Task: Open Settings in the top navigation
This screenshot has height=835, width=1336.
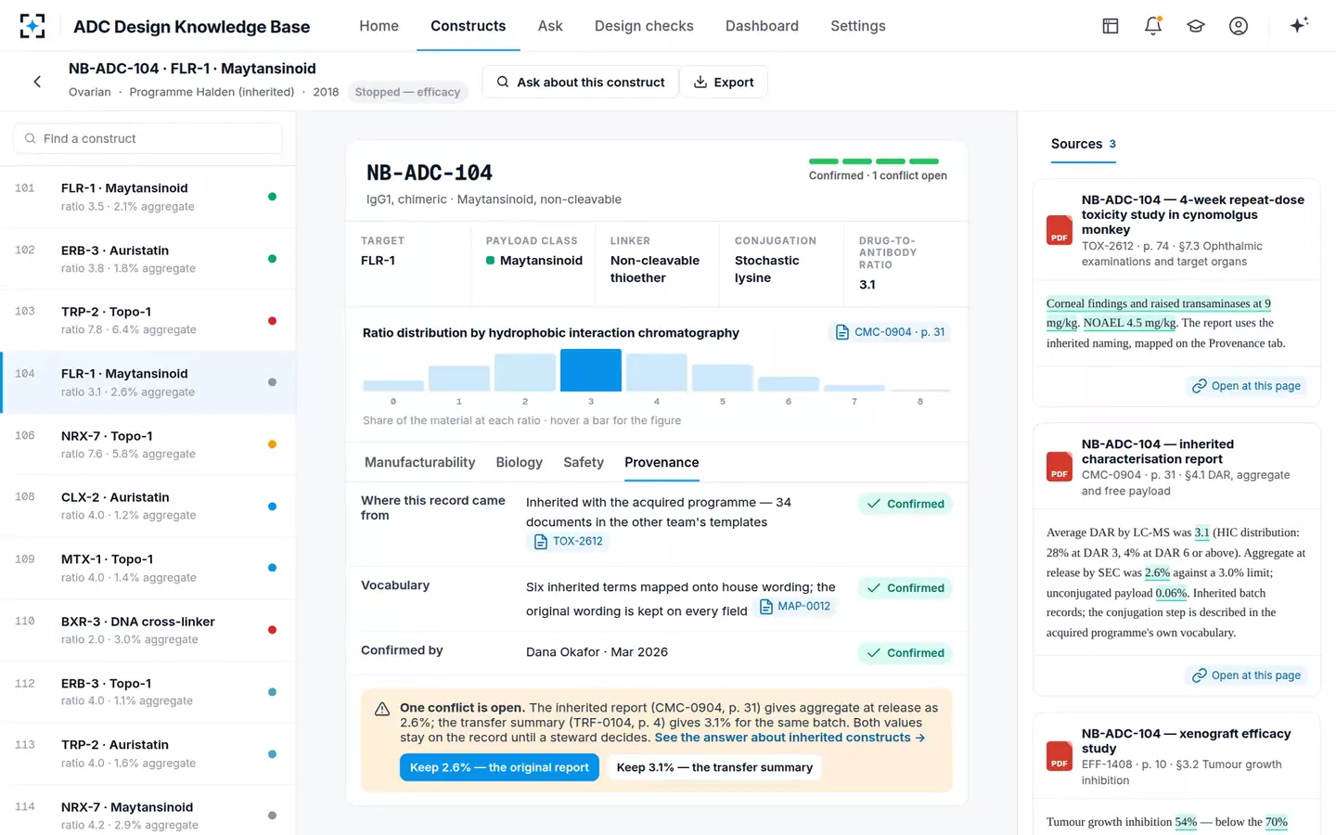Action: (x=858, y=26)
